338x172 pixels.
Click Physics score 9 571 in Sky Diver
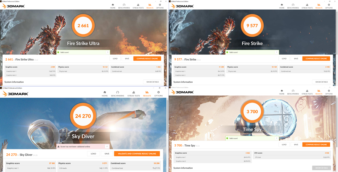pyautogui.click(x=83, y=163)
